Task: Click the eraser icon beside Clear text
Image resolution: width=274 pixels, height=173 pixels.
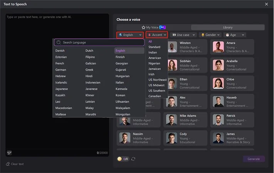Action: coord(8,164)
